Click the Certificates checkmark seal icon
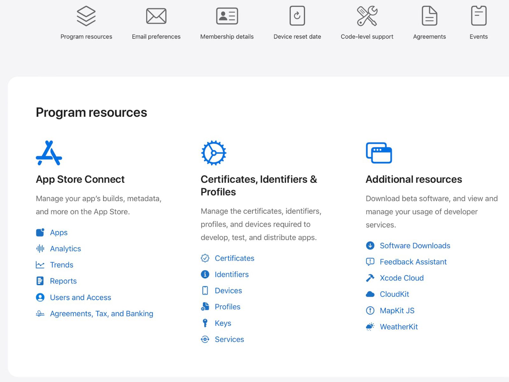Screen dimensions: 509x382 pyautogui.click(x=205, y=258)
